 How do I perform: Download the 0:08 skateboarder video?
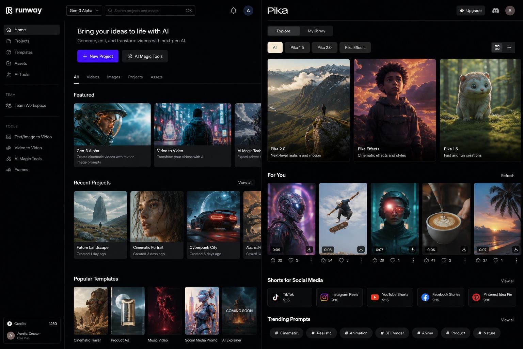[361, 249]
